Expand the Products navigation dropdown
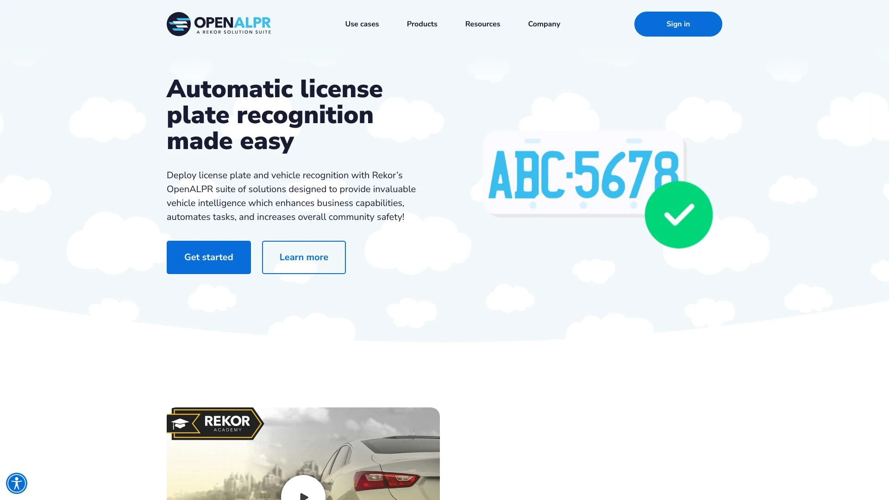 click(422, 23)
